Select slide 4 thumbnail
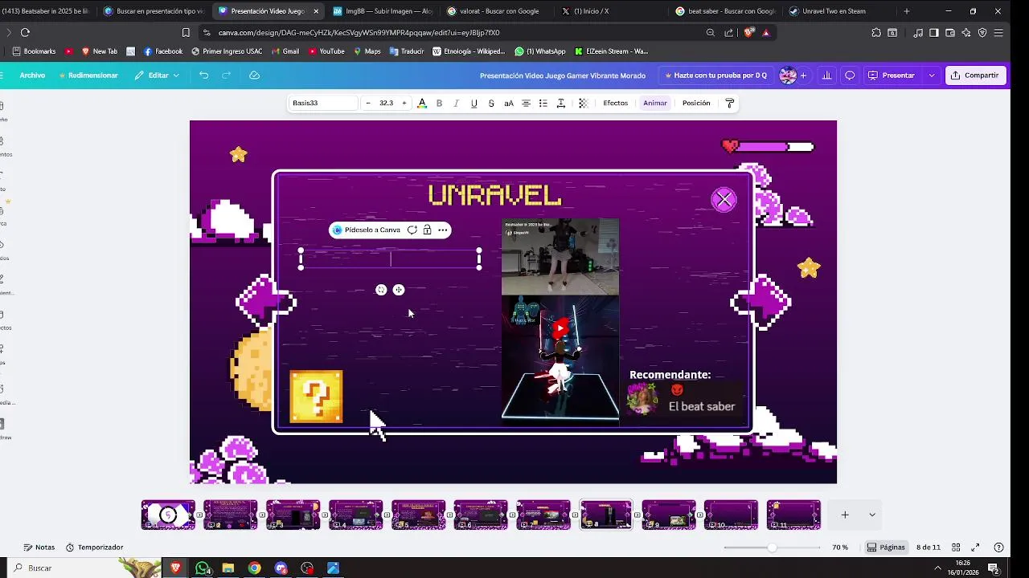Viewport: 1029px width, 578px height. [x=355, y=515]
